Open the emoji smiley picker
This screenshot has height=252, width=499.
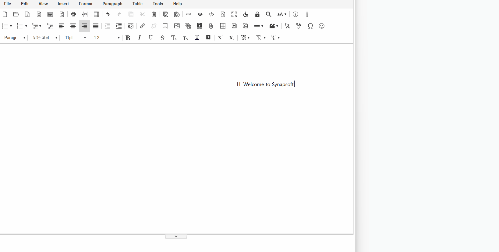[x=322, y=26]
